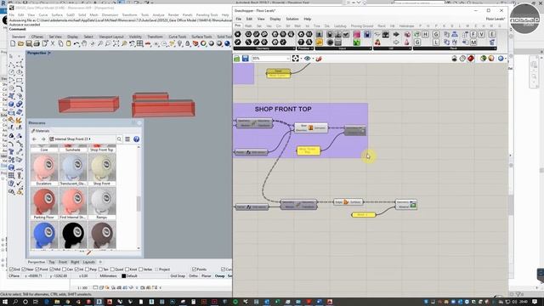Click the pink colour swatch component icon
This screenshot has width=544, height=306.
point(357,34)
